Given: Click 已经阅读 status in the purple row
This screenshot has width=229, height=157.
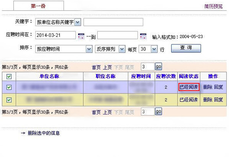Looking at the screenshot, I should (189, 87).
